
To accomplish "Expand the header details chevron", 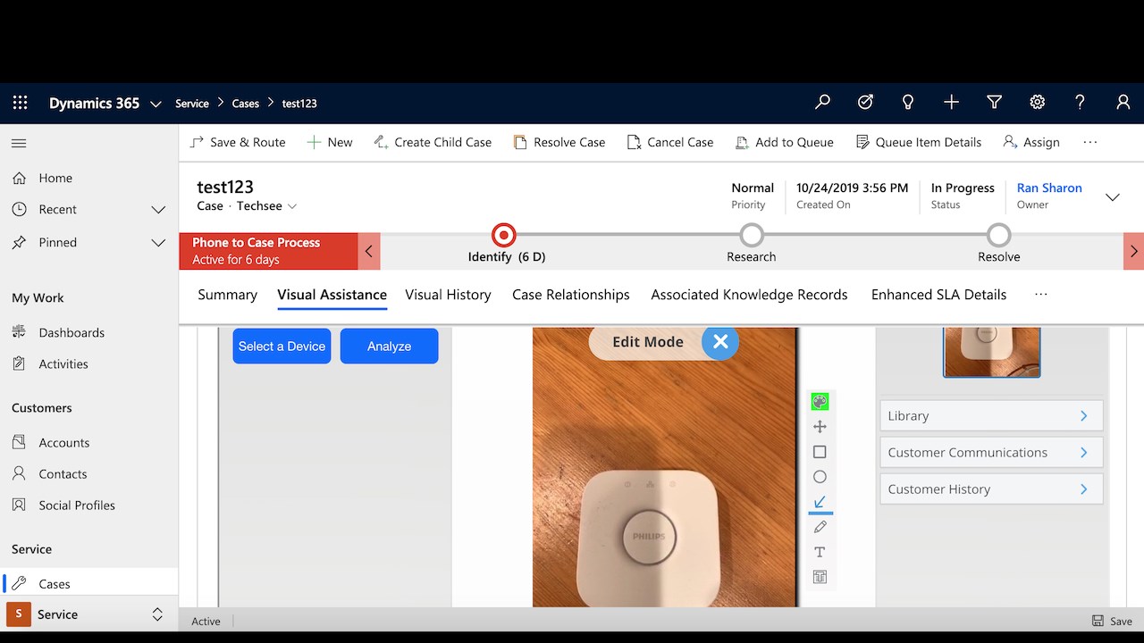I will (1113, 197).
